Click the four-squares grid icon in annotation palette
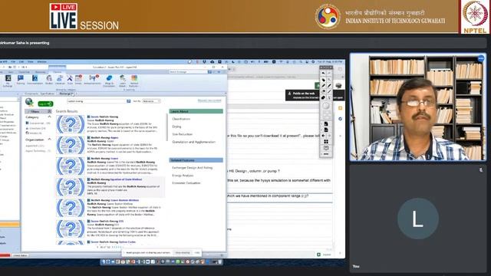 pyautogui.click(x=326, y=142)
